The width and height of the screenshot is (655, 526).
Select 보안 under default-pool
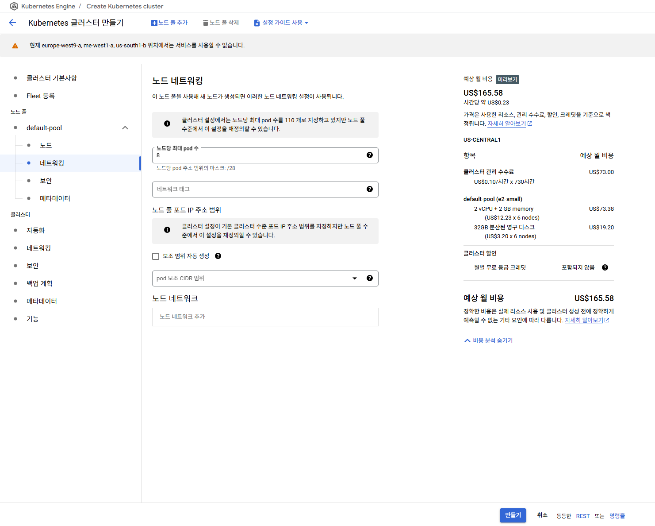point(46,181)
